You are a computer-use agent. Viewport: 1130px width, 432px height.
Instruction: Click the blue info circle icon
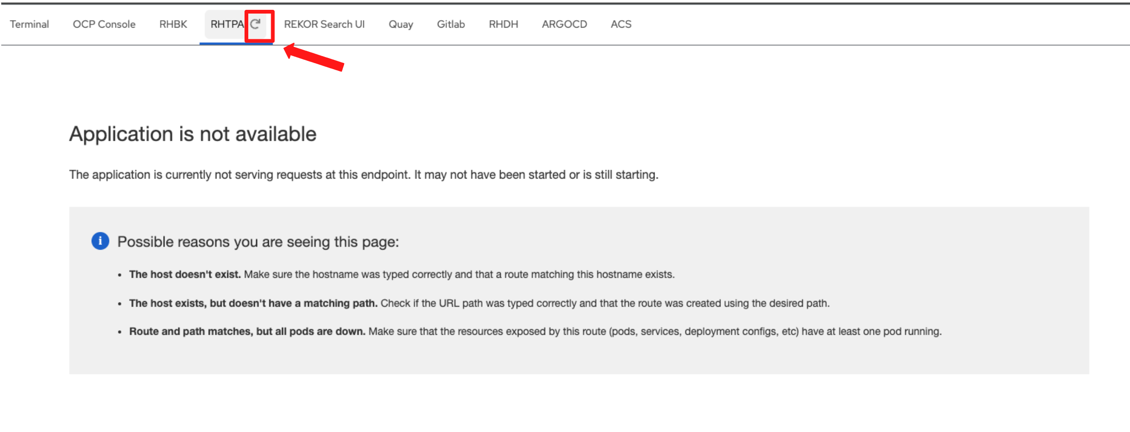click(x=100, y=241)
